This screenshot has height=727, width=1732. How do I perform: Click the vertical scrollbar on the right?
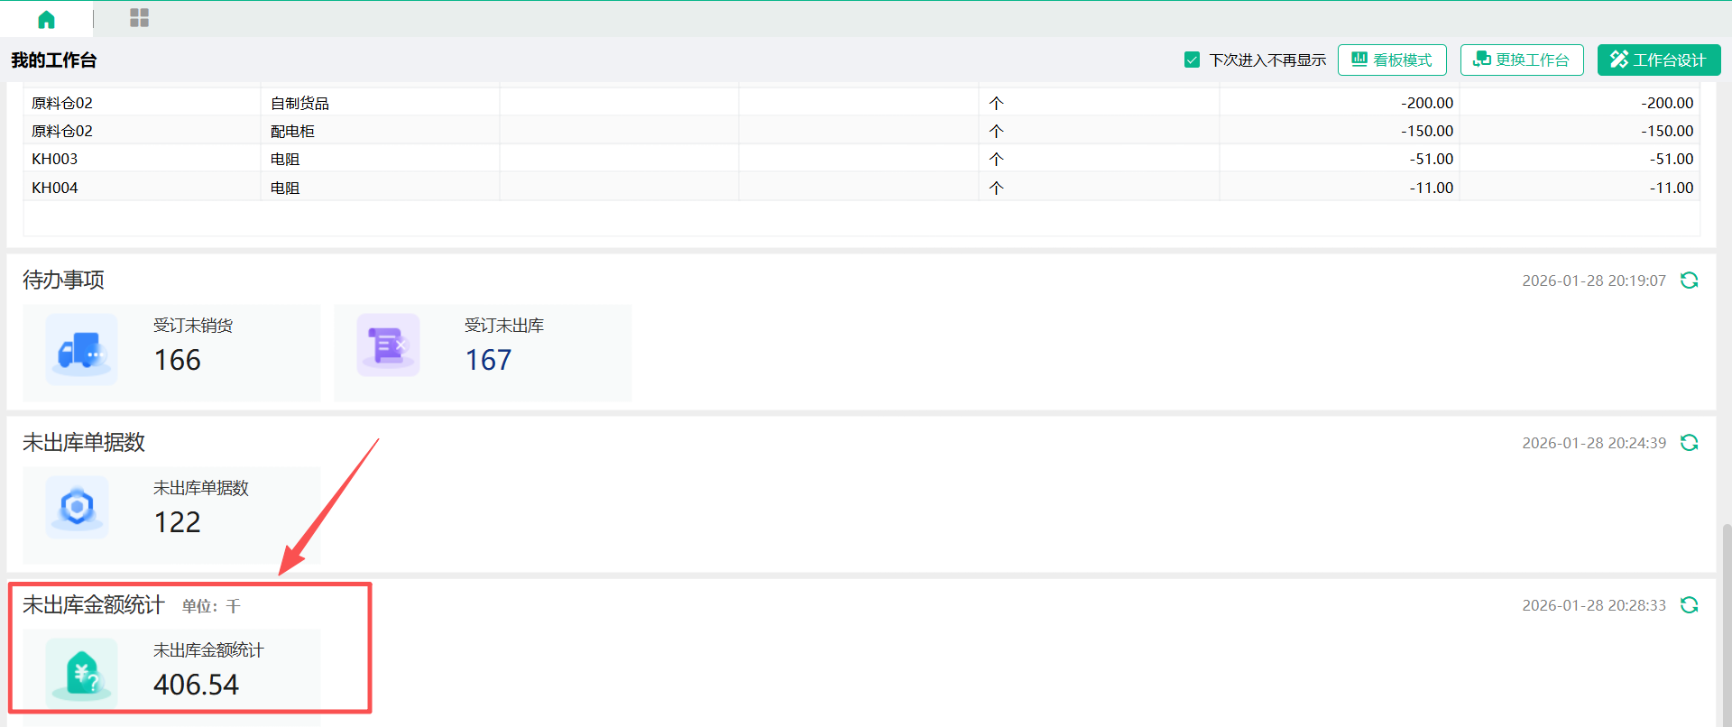(1726, 622)
